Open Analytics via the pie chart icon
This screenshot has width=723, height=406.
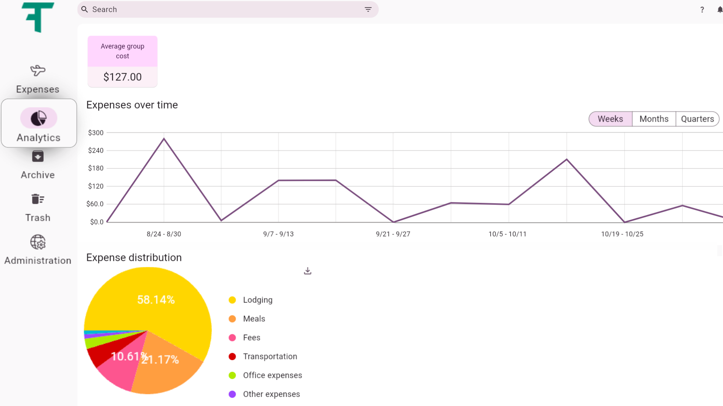38,118
